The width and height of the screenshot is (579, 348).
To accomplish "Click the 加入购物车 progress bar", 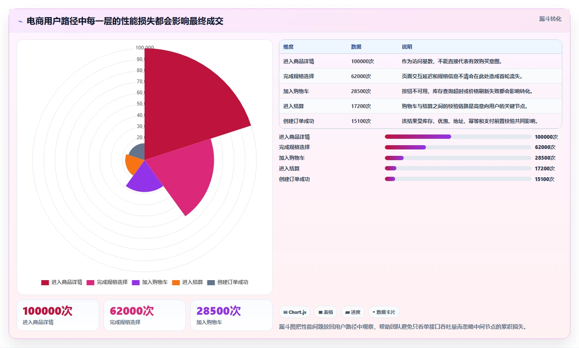I will click(x=458, y=158).
